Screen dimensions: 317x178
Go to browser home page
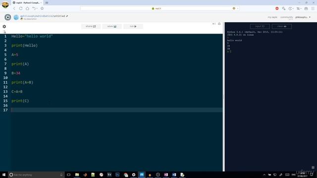tap(27, 8)
